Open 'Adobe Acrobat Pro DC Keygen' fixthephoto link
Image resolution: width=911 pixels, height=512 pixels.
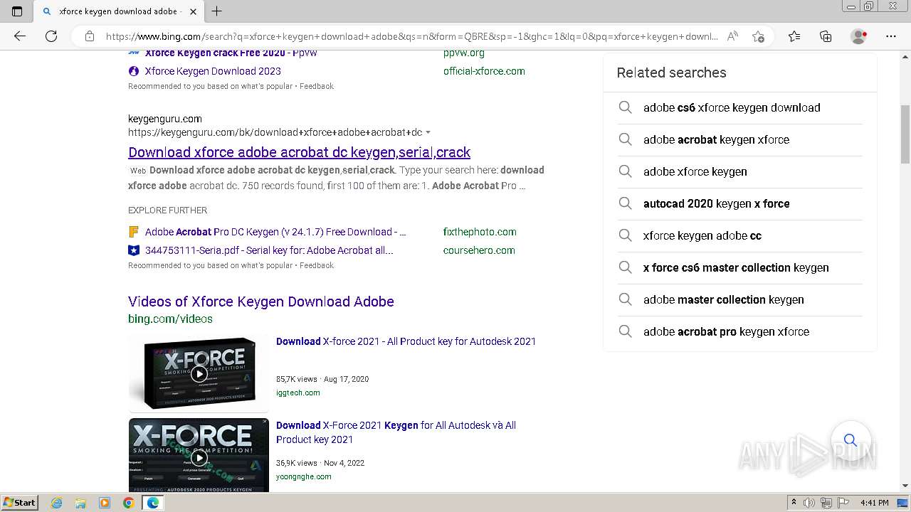(x=275, y=232)
